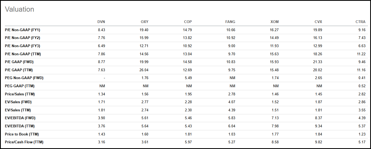The height and width of the screenshot is (149, 371).
Task: Click CTRA's PEG GAAP (TTM) value 0.52
Action: click(x=362, y=86)
